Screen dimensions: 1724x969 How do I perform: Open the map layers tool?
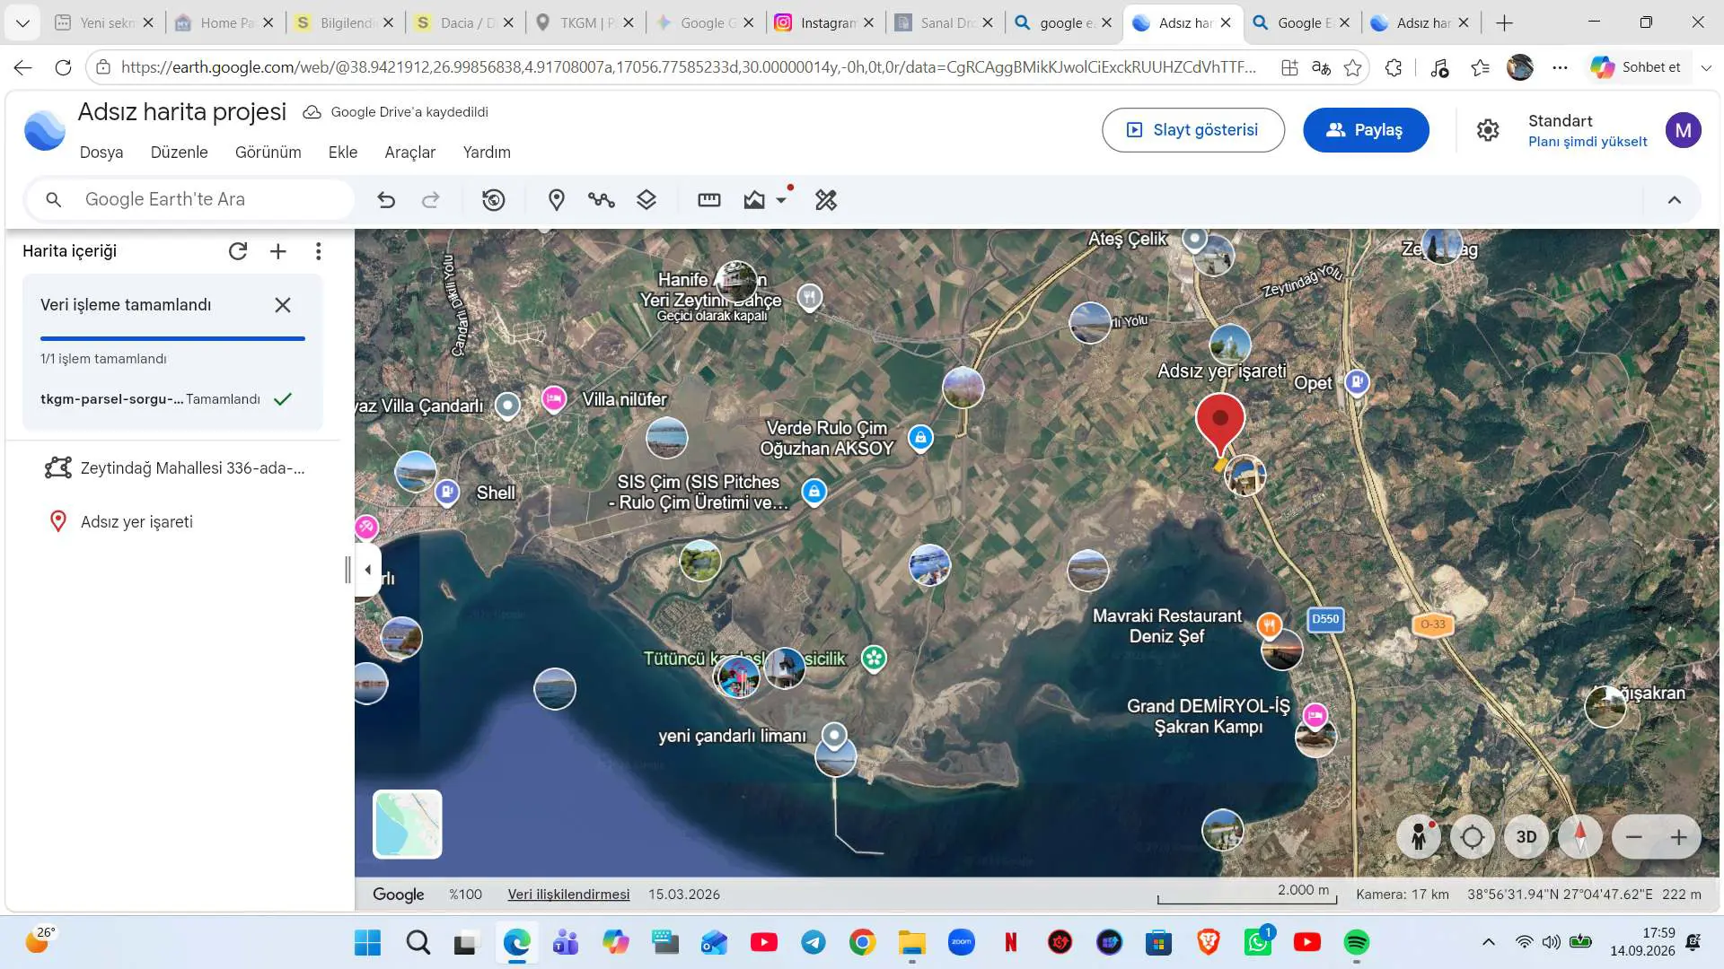tap(646, 200)
